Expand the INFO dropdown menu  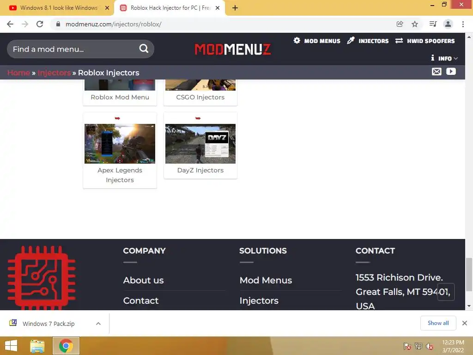(445, 58)
